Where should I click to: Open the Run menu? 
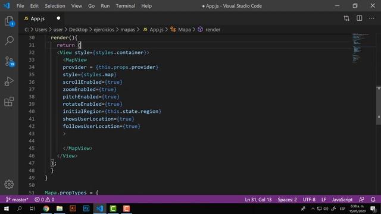tap(105, 6)
